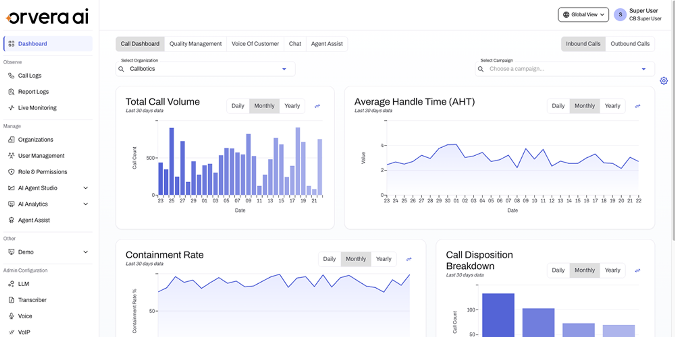Click the tallest bar in Call Disposition chart

(498, 315)
